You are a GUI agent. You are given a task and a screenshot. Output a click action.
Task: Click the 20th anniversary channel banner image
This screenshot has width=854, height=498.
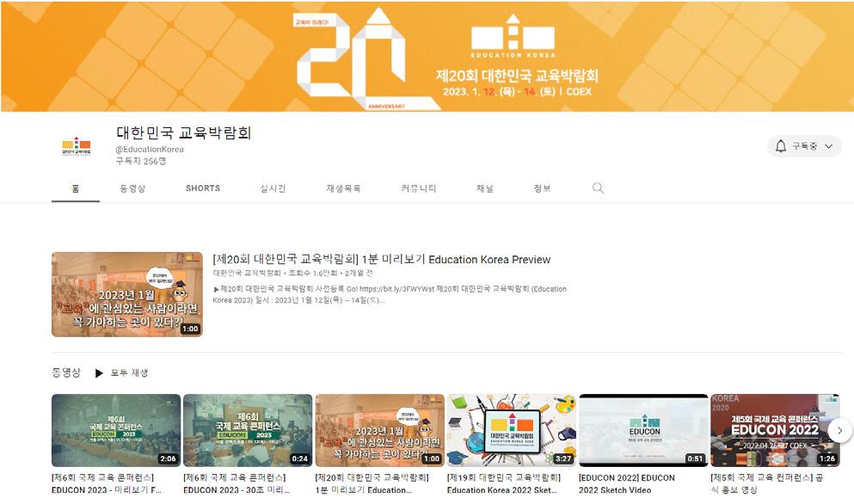point(427,56)
